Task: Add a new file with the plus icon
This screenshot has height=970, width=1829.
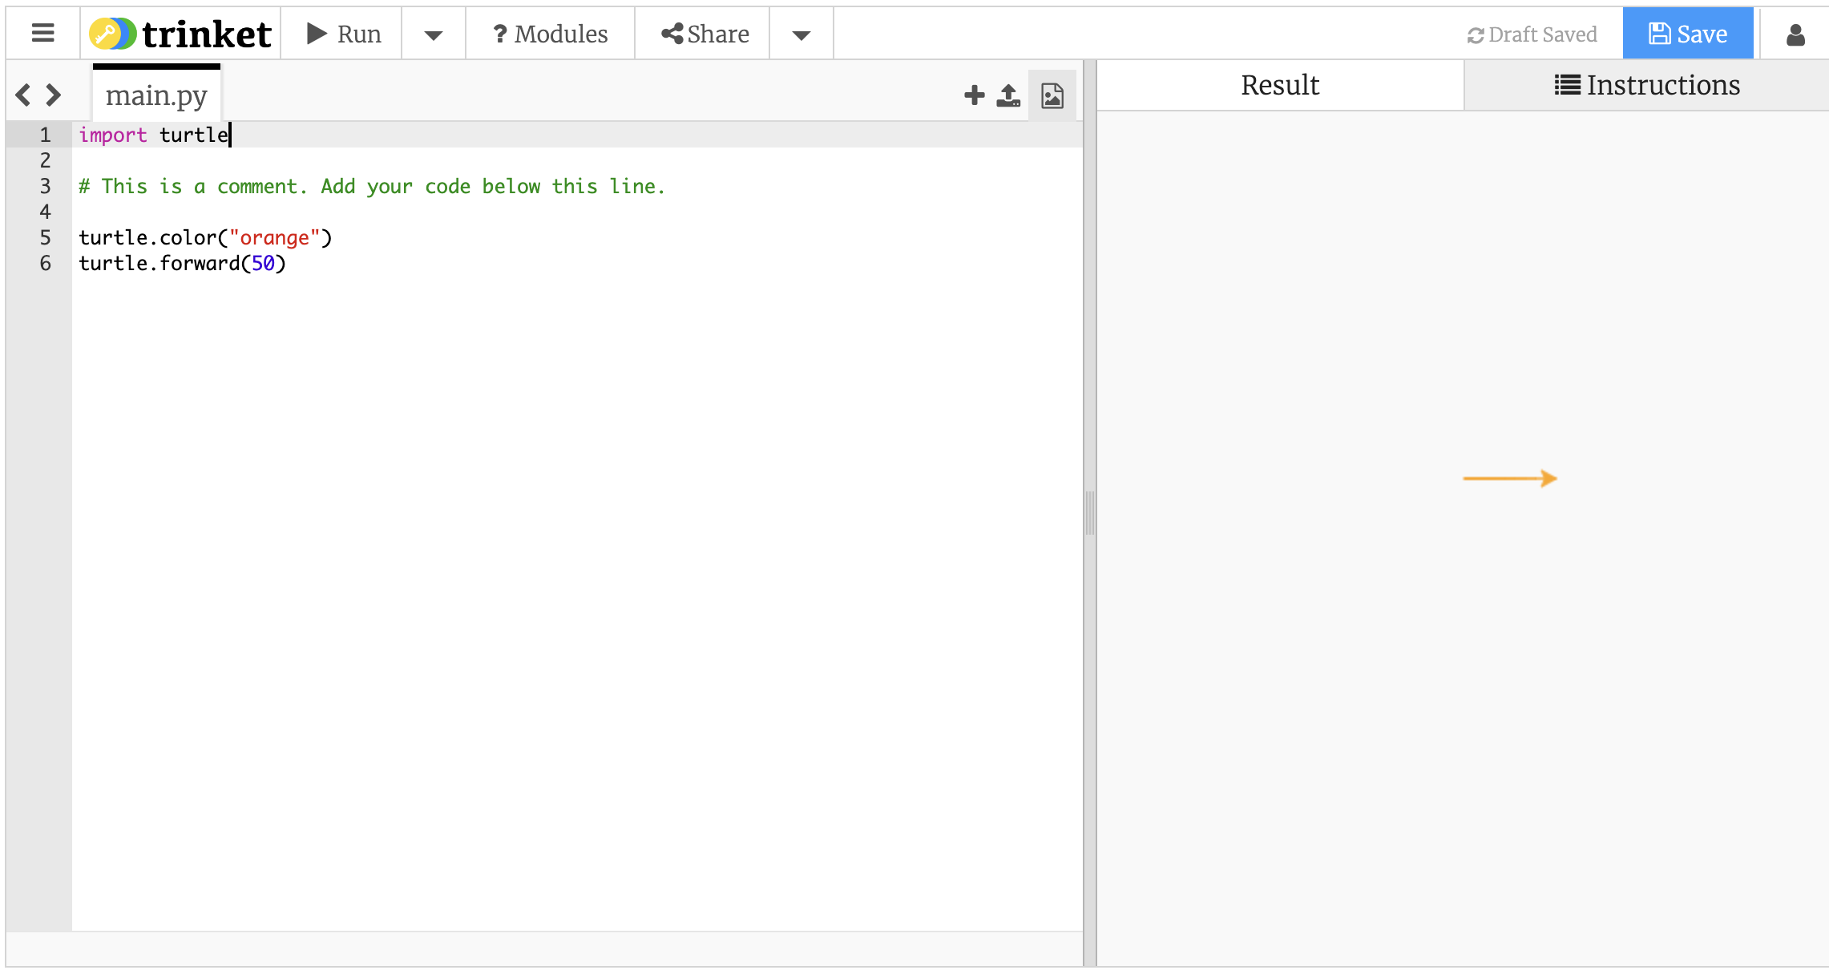Action: coord(974,94)
